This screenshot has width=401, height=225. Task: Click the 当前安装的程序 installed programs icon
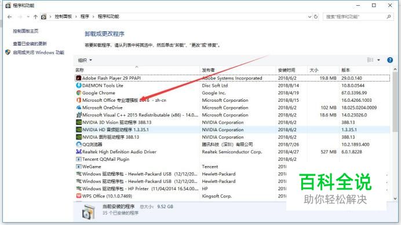(x=89, y=212)
